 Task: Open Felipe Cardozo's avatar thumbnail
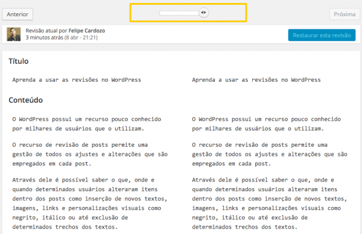14,34
